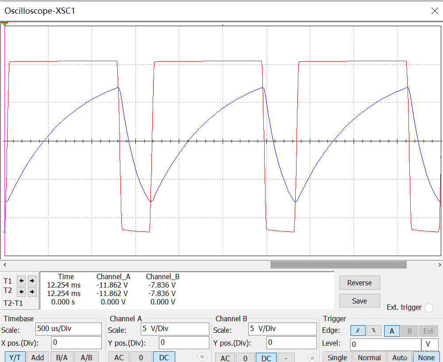Set trigger source to channel A

point(392,331)
